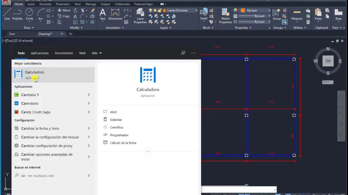Expand Candy Crush Saga result options

coord(89,112)
